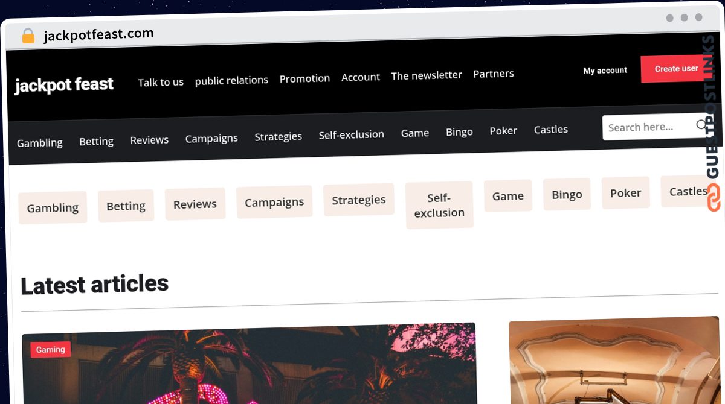Open The newsletter page
Image resolution: width=725 pixels, height=404 pixels.
427,75
